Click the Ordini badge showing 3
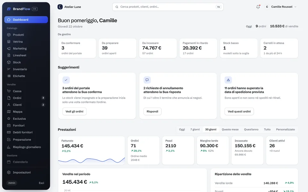The width and height of the screenshot is (308, 192). 43,98
